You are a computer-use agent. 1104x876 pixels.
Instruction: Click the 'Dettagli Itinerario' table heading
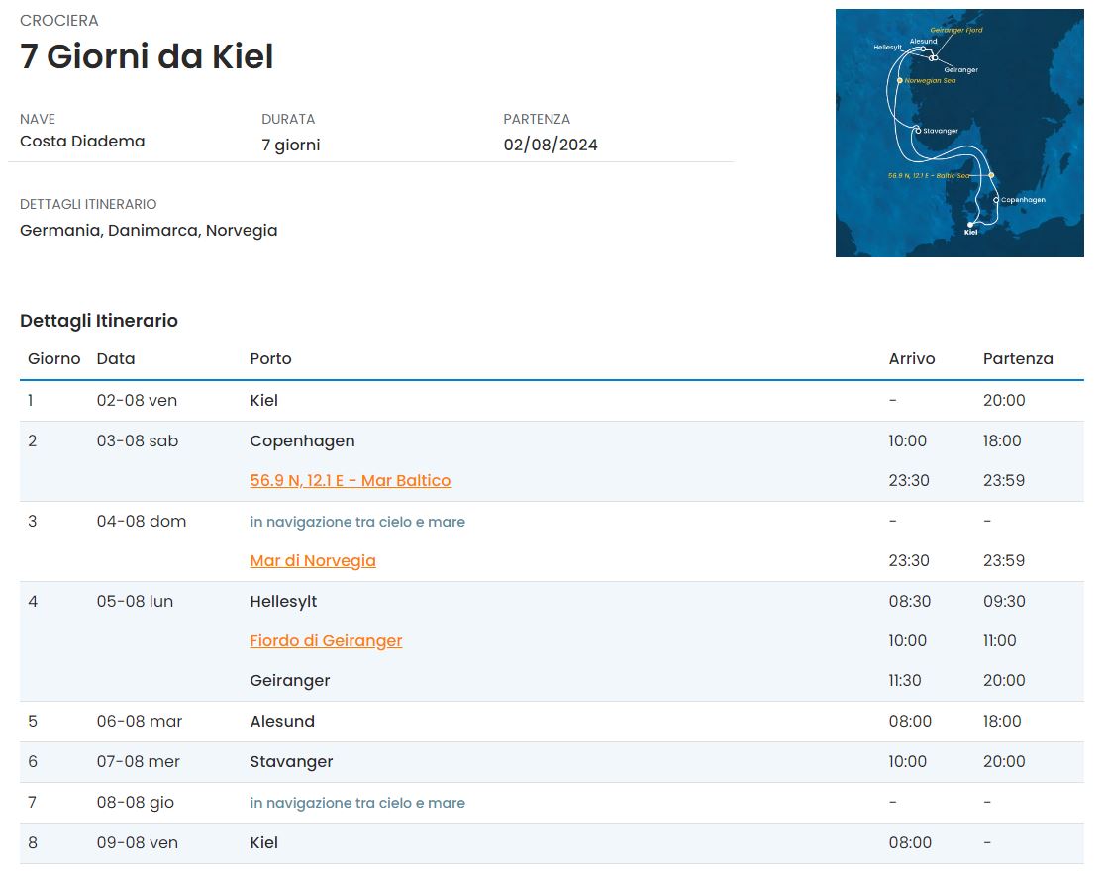coord(99,321)
